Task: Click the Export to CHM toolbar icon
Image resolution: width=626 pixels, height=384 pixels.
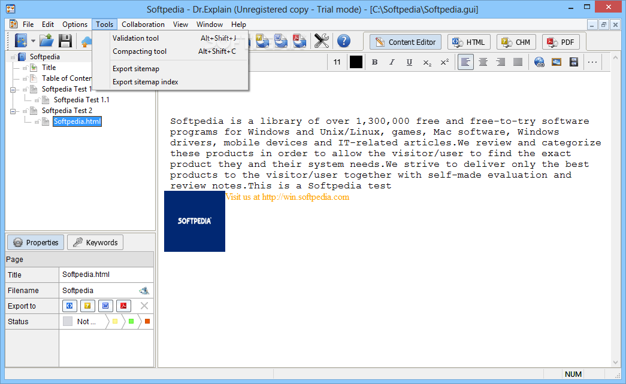Action: (x=262, y=41)
